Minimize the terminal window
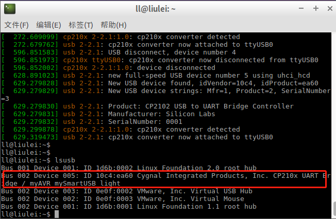Image resolution: width=336 pixels, height=219 pixels. pyautogui.click(x=301, y=9)
